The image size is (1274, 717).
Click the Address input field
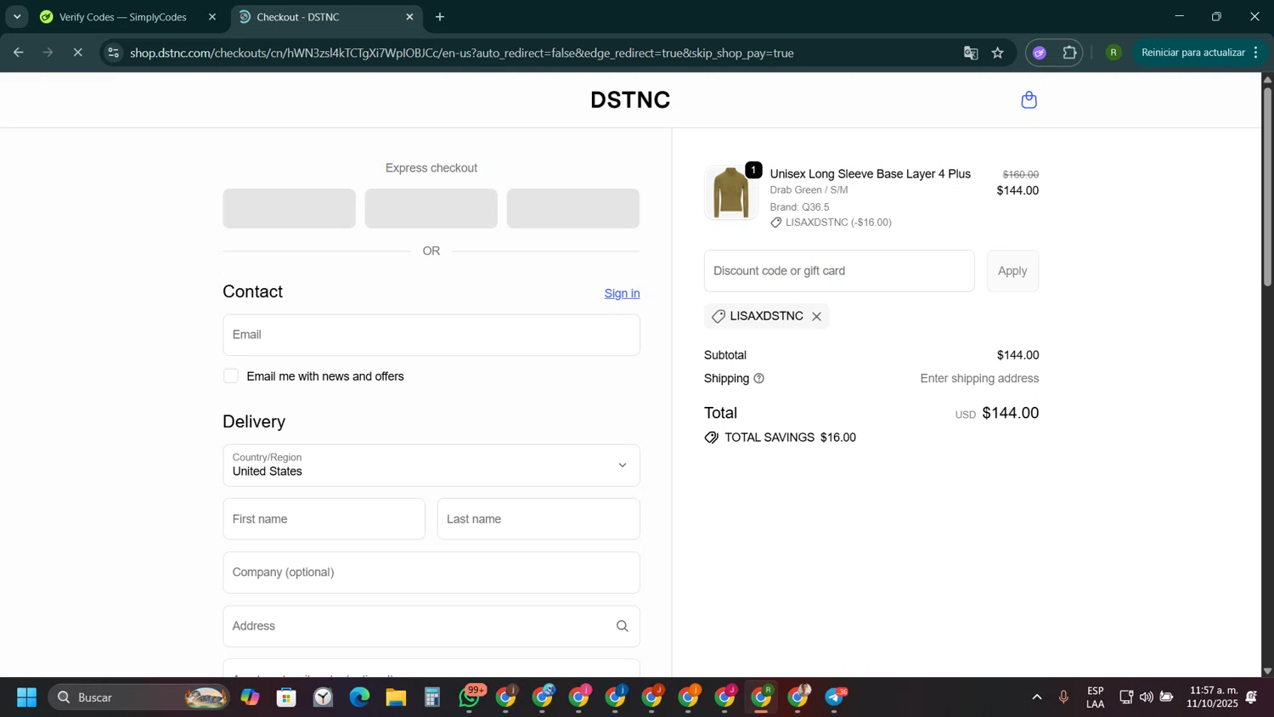pos(431,626)
